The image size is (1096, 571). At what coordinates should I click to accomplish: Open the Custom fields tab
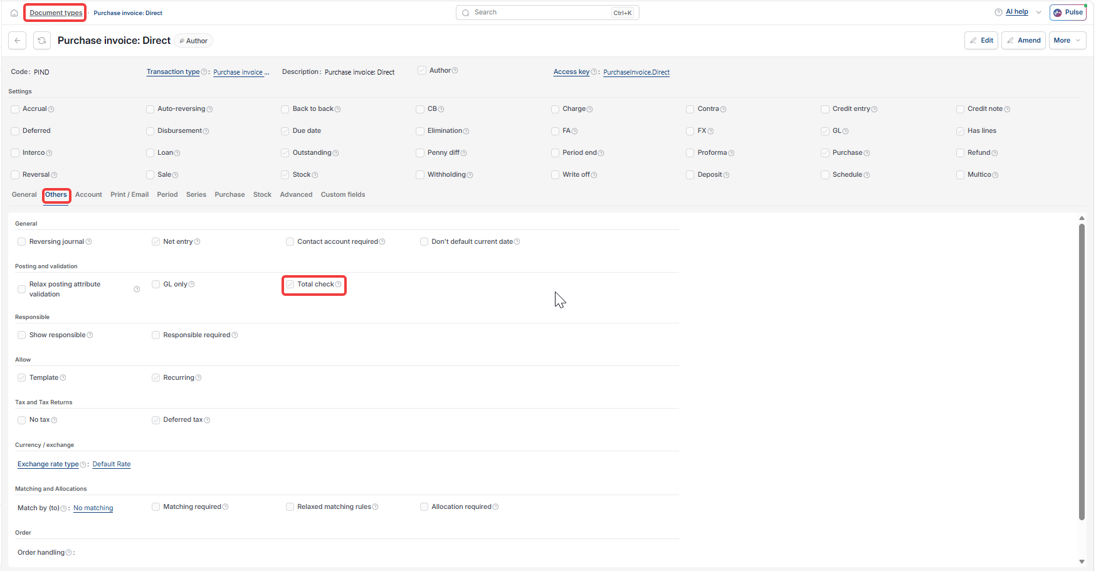coord(343,195)
